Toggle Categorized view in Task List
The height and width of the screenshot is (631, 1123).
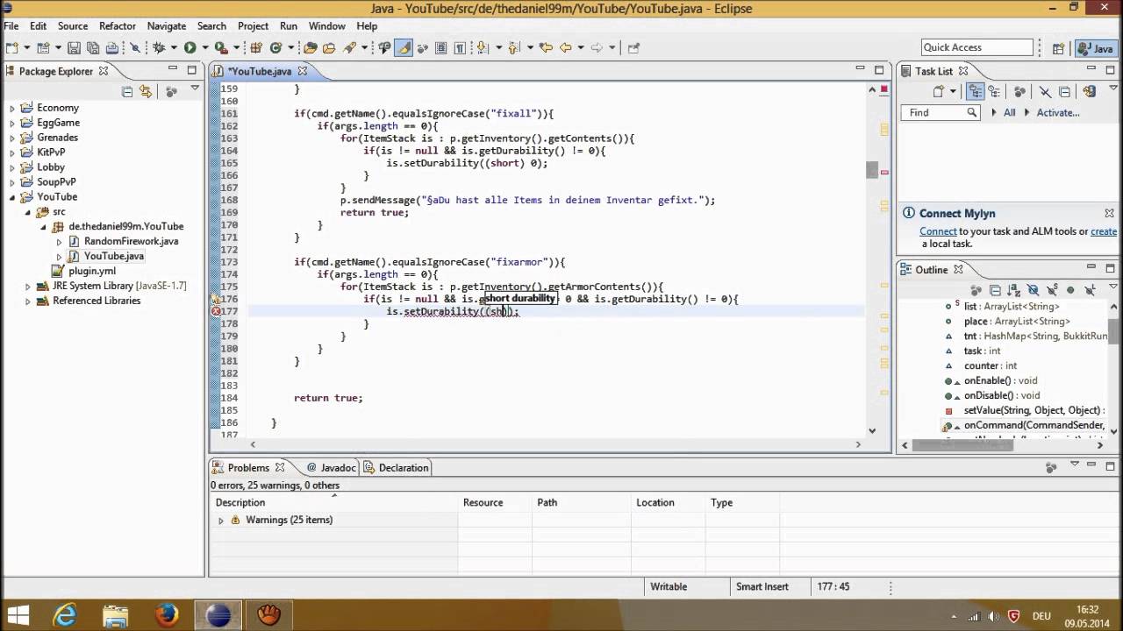coord(975,91)
